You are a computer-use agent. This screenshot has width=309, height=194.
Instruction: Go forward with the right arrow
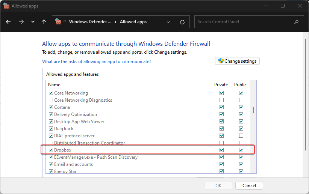(x=21, y=22)
